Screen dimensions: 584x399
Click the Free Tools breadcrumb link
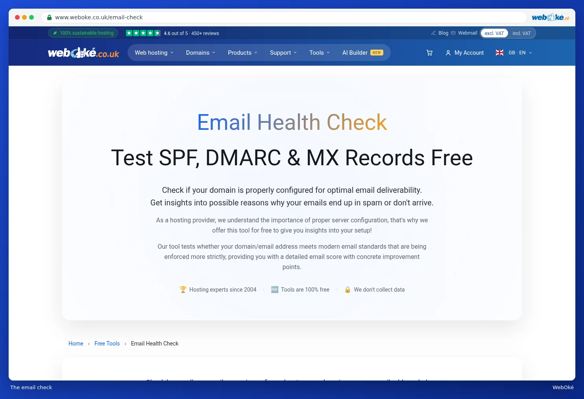click(x=107, y=344)
